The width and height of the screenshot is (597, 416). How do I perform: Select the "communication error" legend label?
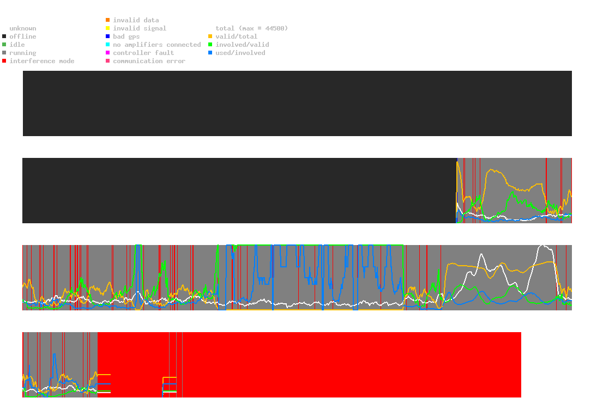(x=149, y=61)
